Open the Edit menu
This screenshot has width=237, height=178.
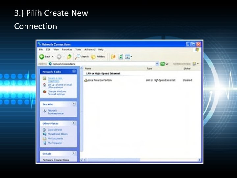[x=48, y=50]
